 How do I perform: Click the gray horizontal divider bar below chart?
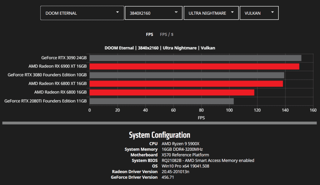pyautogui.click(x=160, y=123)
